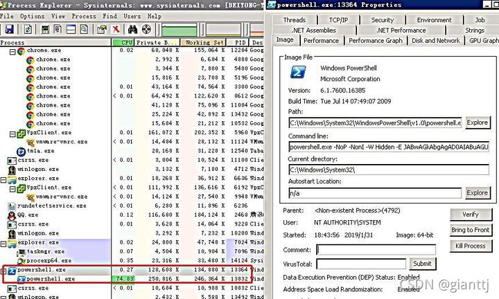Switch to the Performance Graph tab

(376, 41)
